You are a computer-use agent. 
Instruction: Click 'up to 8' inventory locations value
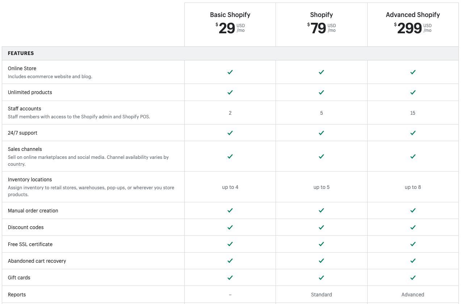(412, 187)
